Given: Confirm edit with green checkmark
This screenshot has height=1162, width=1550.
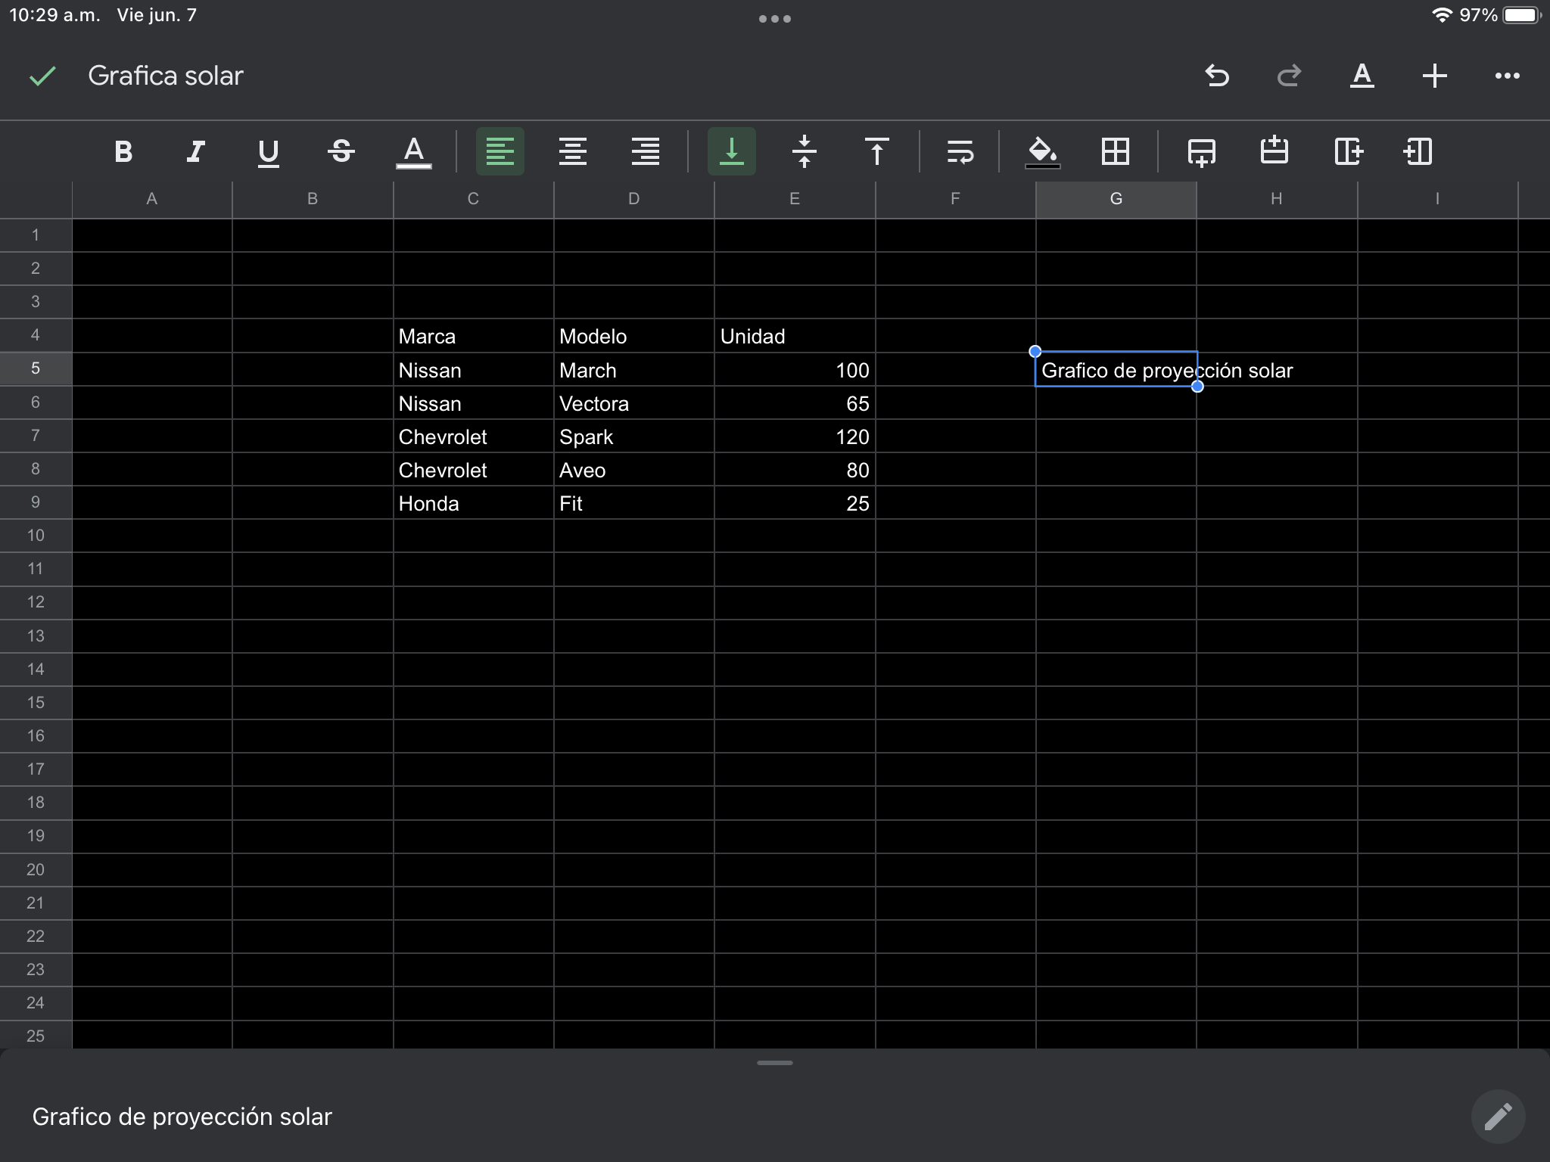Looking at the screenshot, I should pos(42,76).
